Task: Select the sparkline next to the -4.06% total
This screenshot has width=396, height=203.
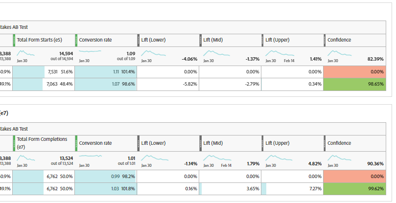Action: point(152,53)
